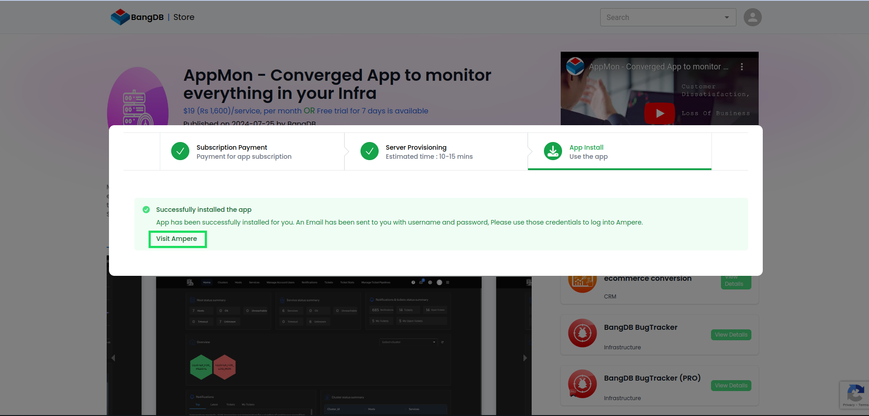Show the previous screenshot with left arrow

113,358
